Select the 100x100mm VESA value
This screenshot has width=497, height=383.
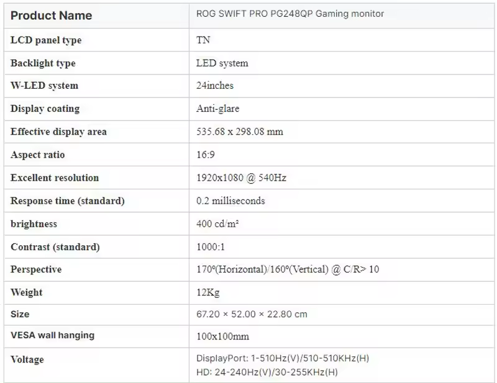[222, 336]
